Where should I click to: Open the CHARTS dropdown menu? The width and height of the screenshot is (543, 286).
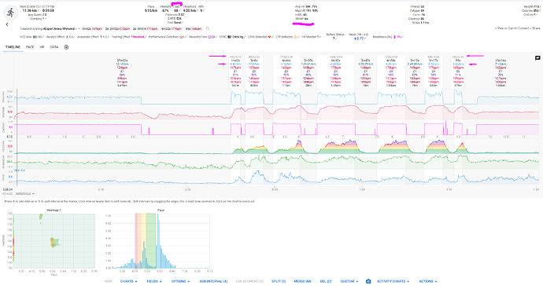(128, 281)
